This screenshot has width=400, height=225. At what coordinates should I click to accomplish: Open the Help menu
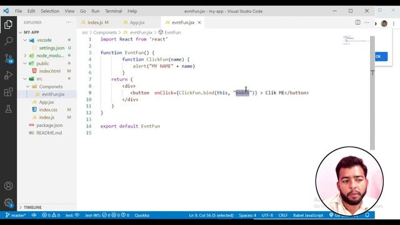(132, 11)
